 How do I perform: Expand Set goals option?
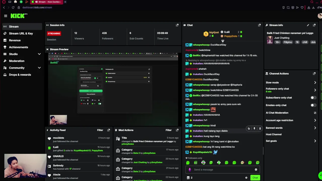pos(315,141)
